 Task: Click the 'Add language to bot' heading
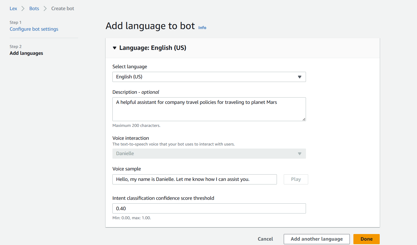tap(150, 26)
